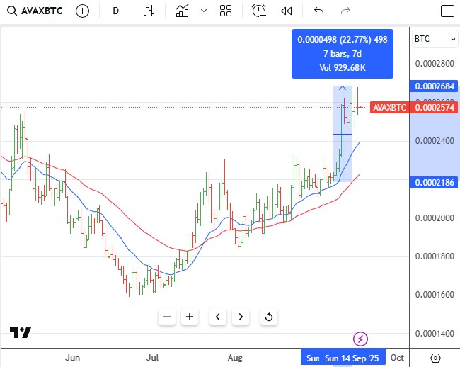Expand the indicators favorites dropdown arrow
The height and width of the screenshot is (367, 460).
point(204,11)
